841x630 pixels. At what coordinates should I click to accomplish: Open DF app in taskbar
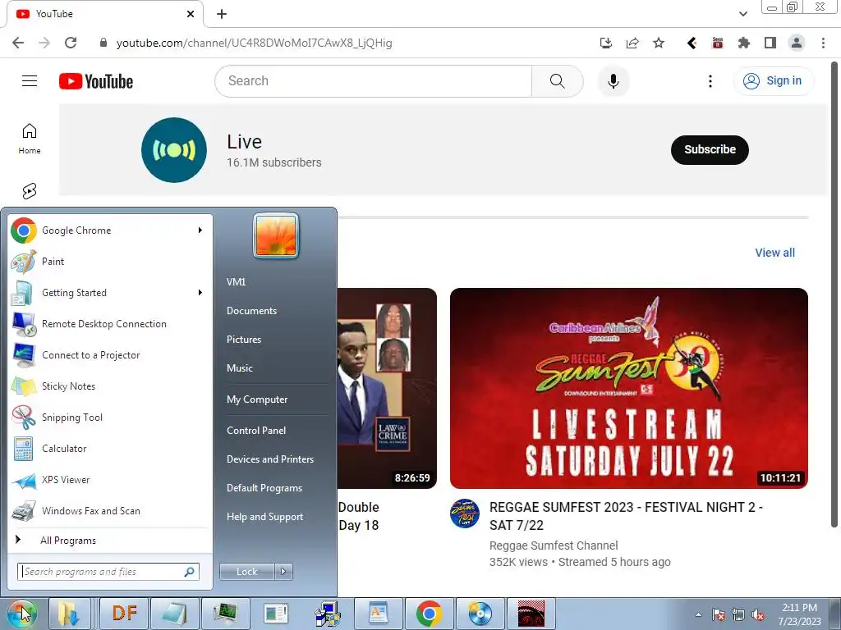click(125, 614)
